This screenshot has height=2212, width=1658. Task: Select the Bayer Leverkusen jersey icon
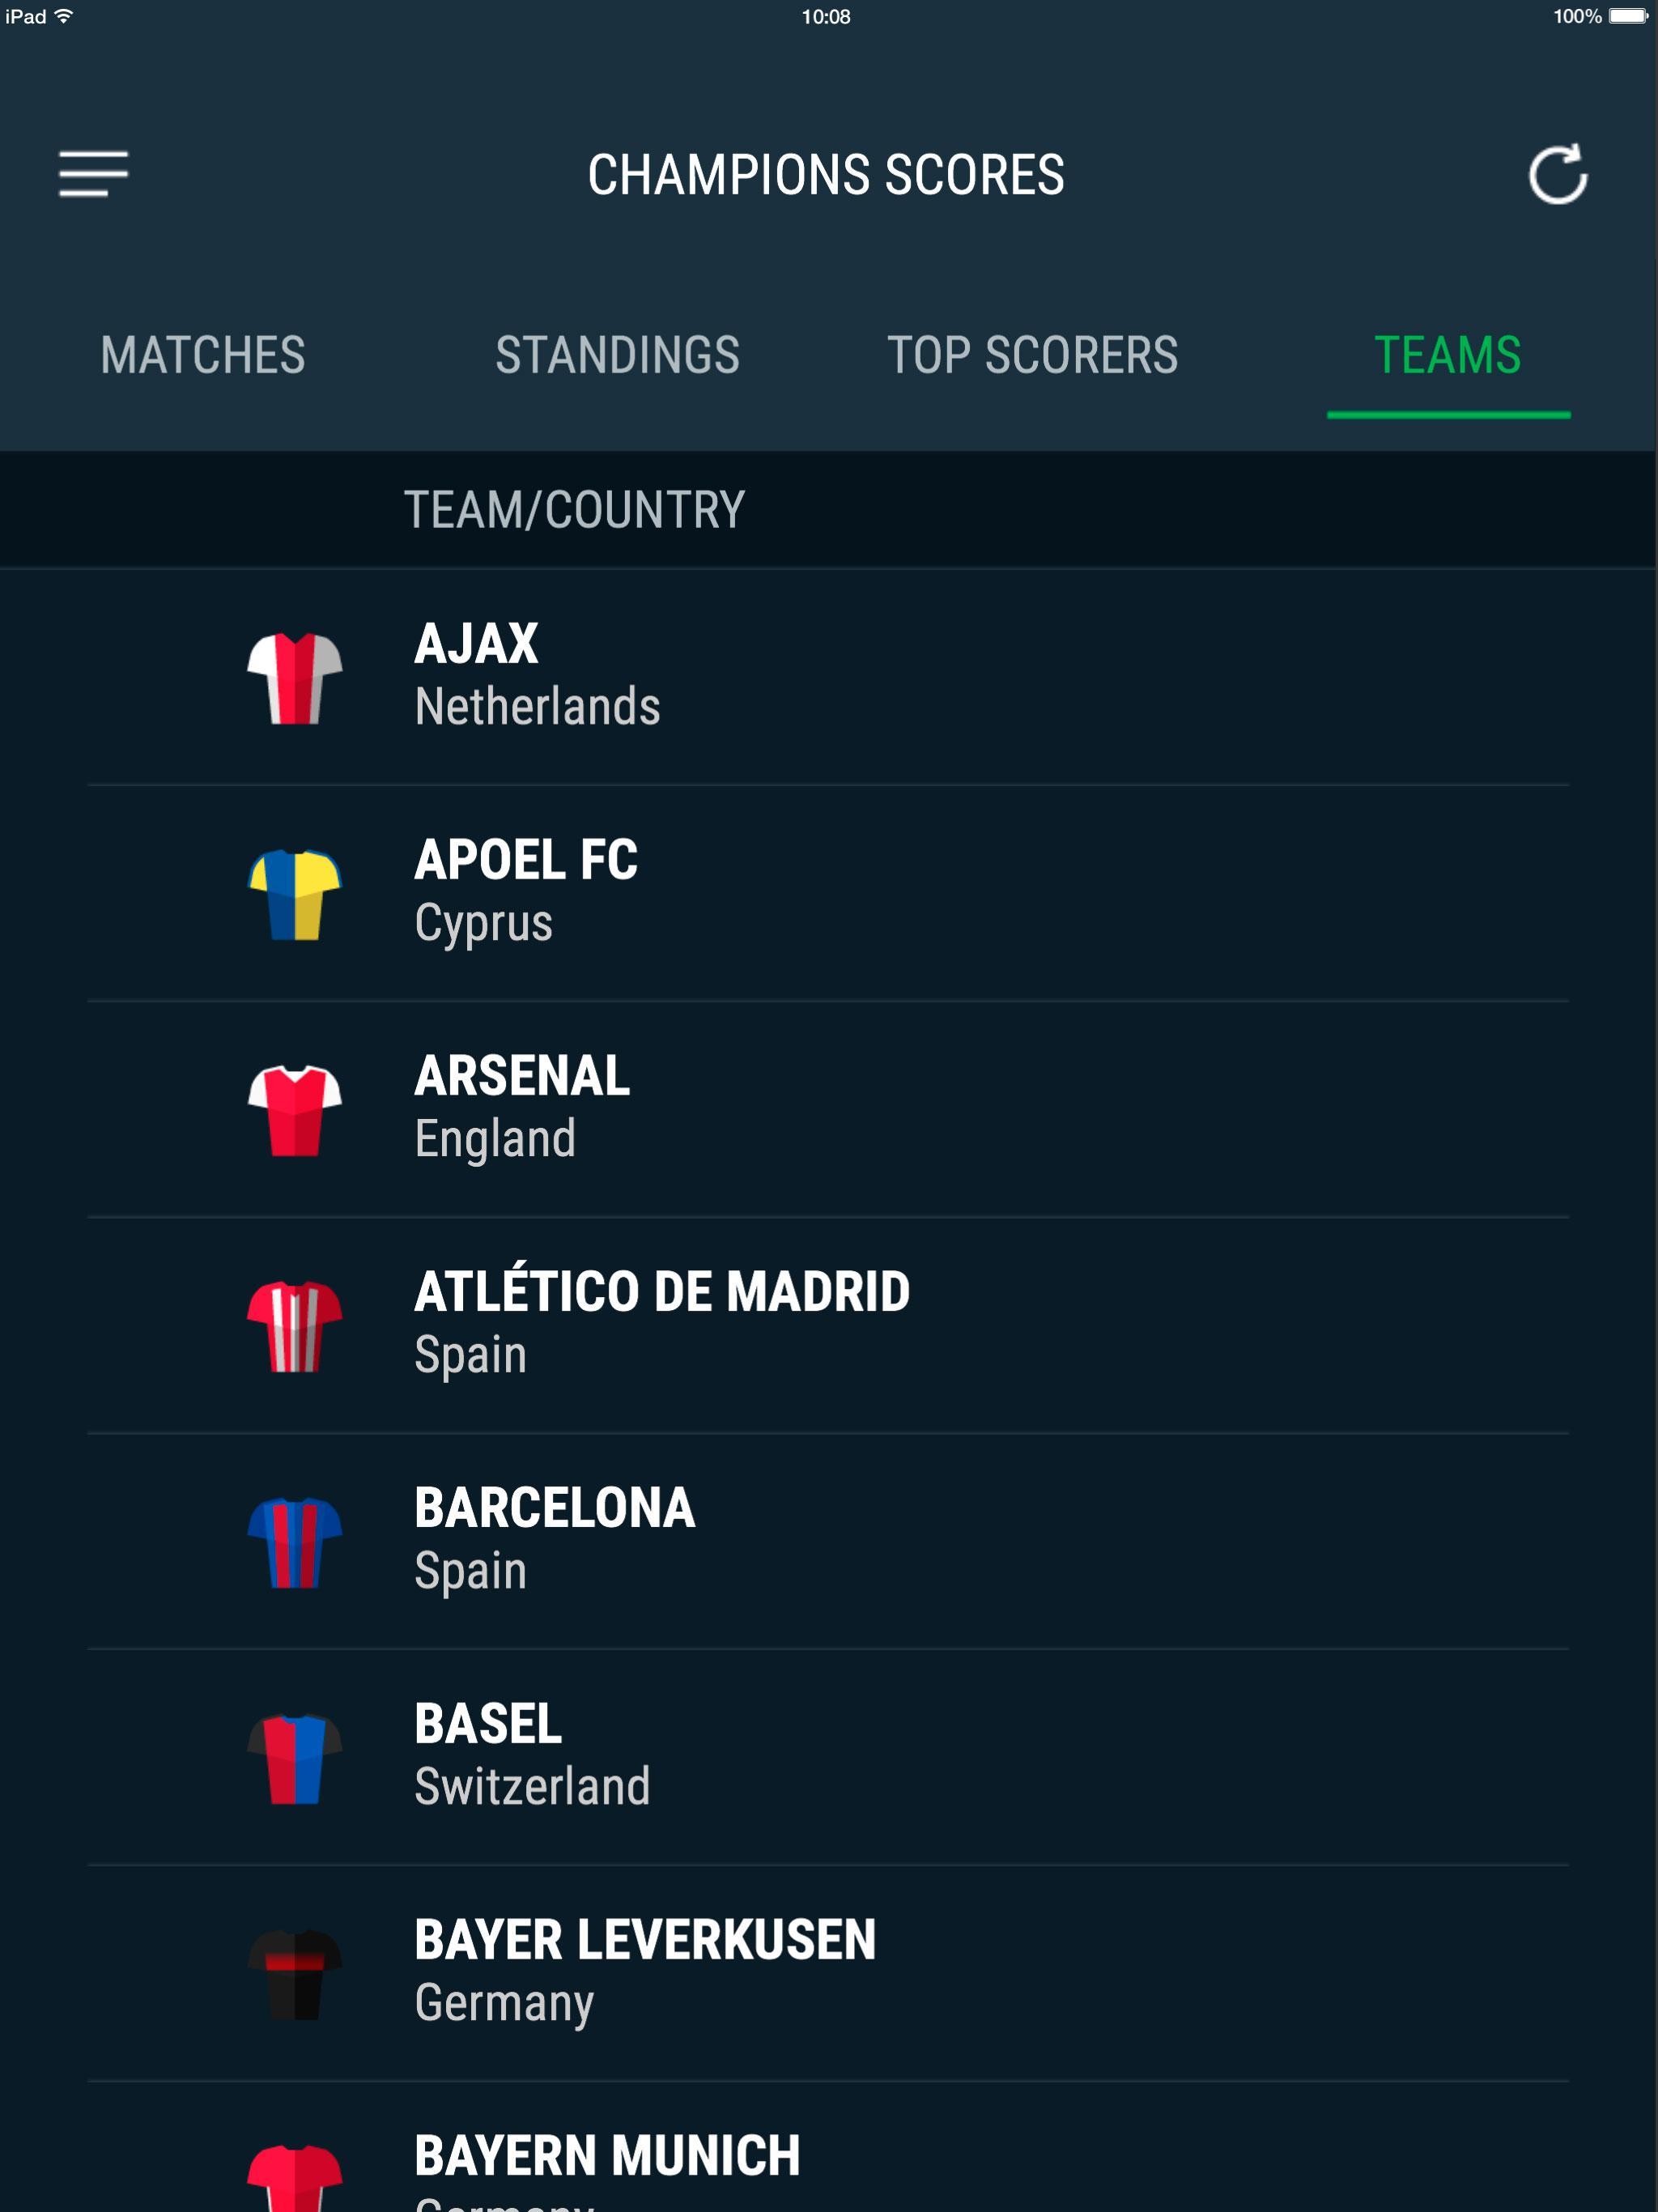pos(295,1974)
